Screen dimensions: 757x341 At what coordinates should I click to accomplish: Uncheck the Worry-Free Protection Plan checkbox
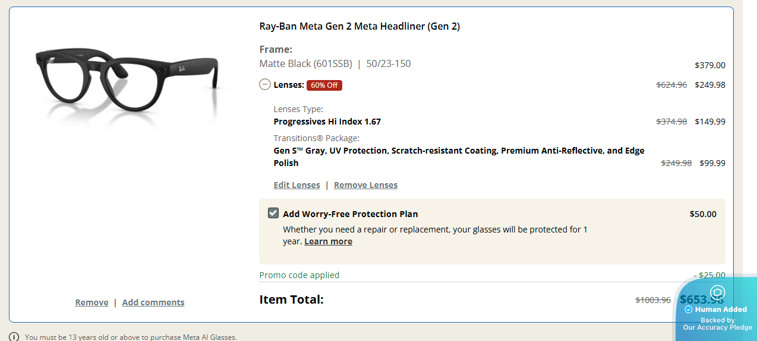(x=273, y=213)
